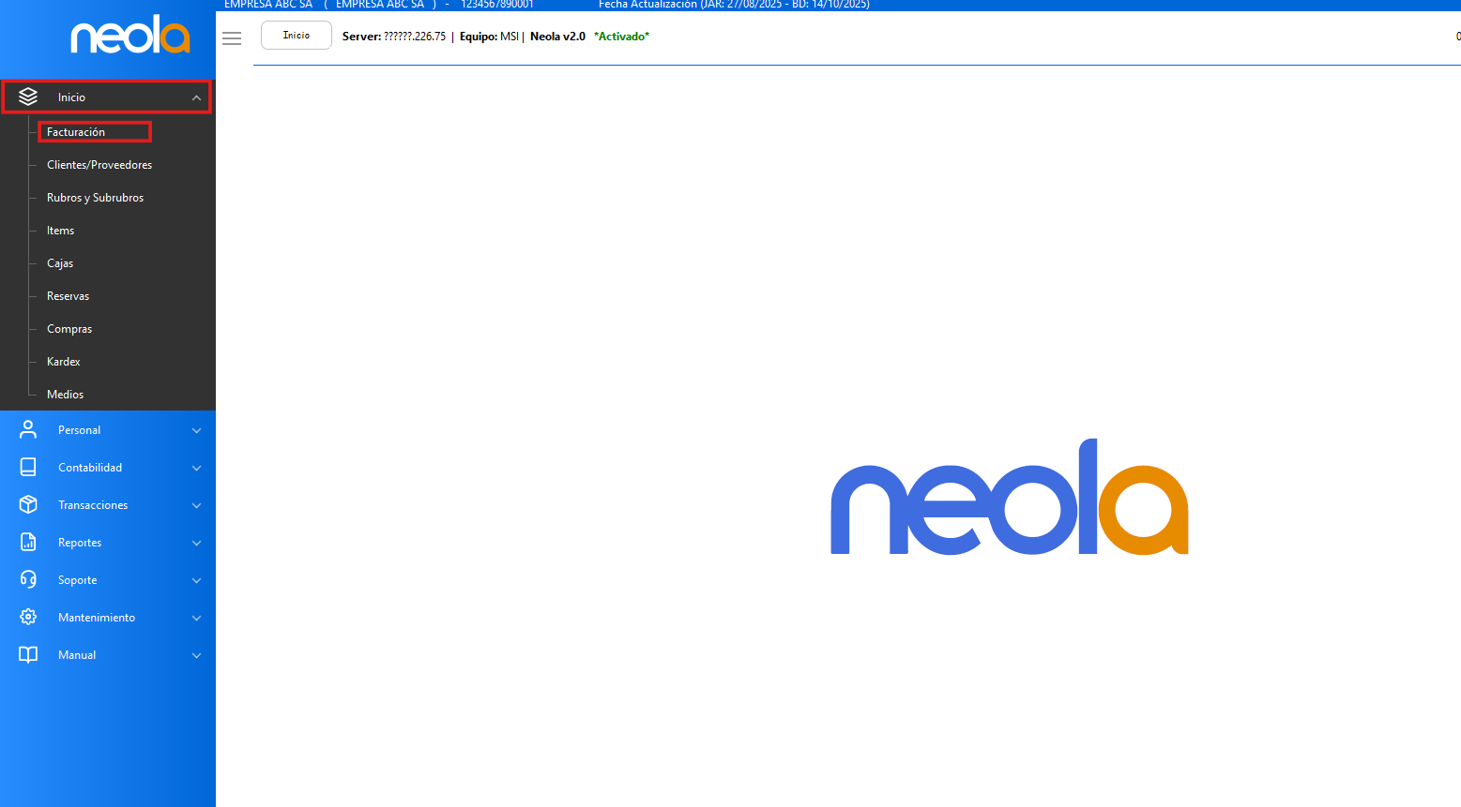Click the neola logo in sidebar header
The image size is (1461, 807).
click(x=130, y=36)
